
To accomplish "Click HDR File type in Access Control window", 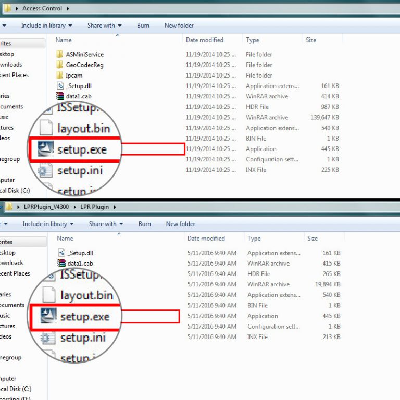I will (257, 107).
